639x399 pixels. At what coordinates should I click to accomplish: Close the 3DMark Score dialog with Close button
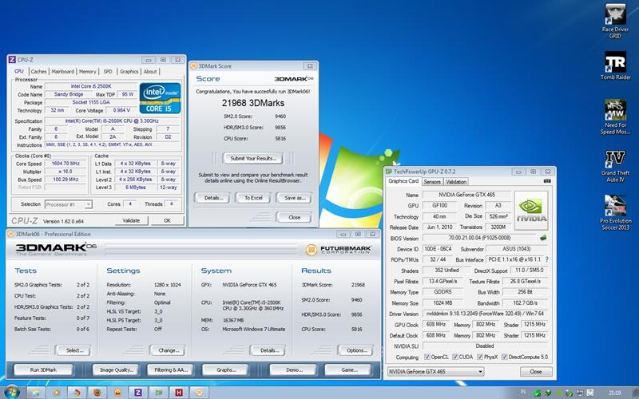294,217
